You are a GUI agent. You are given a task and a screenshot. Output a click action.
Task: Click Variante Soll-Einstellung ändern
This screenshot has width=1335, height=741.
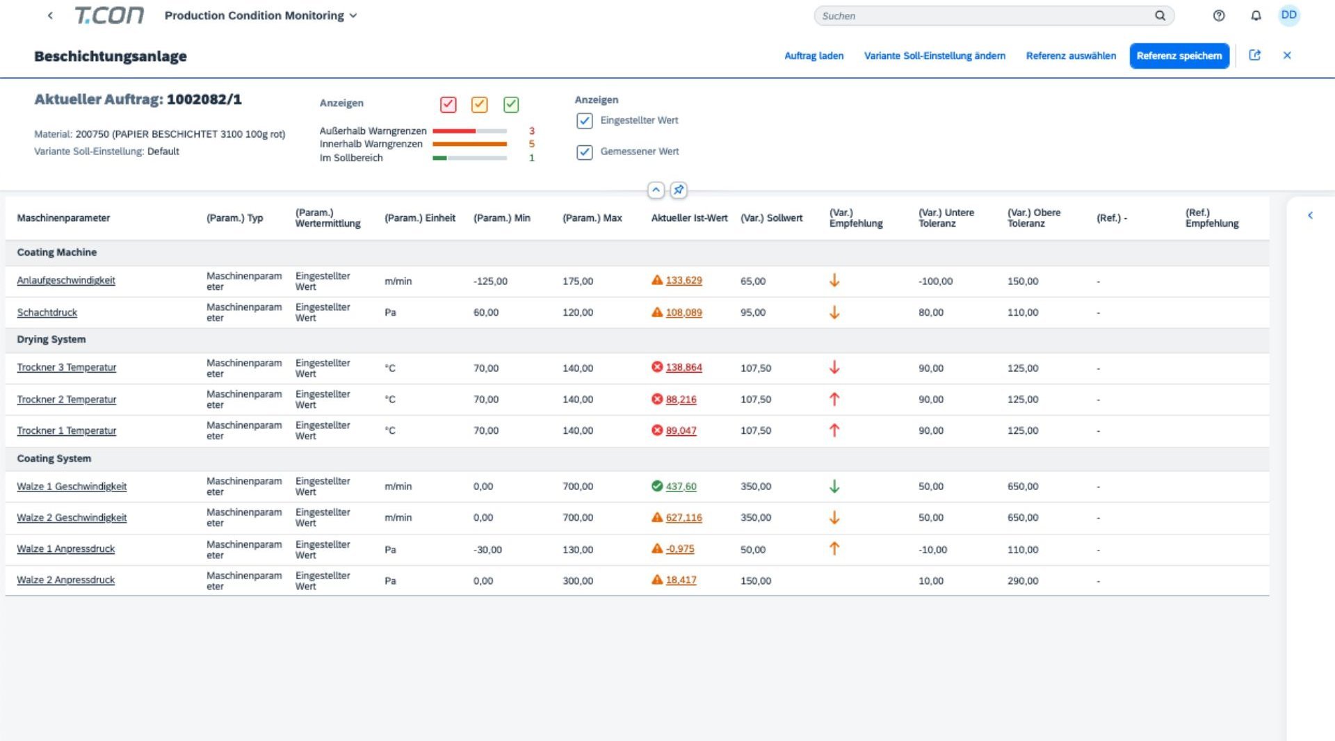point(934,56)
